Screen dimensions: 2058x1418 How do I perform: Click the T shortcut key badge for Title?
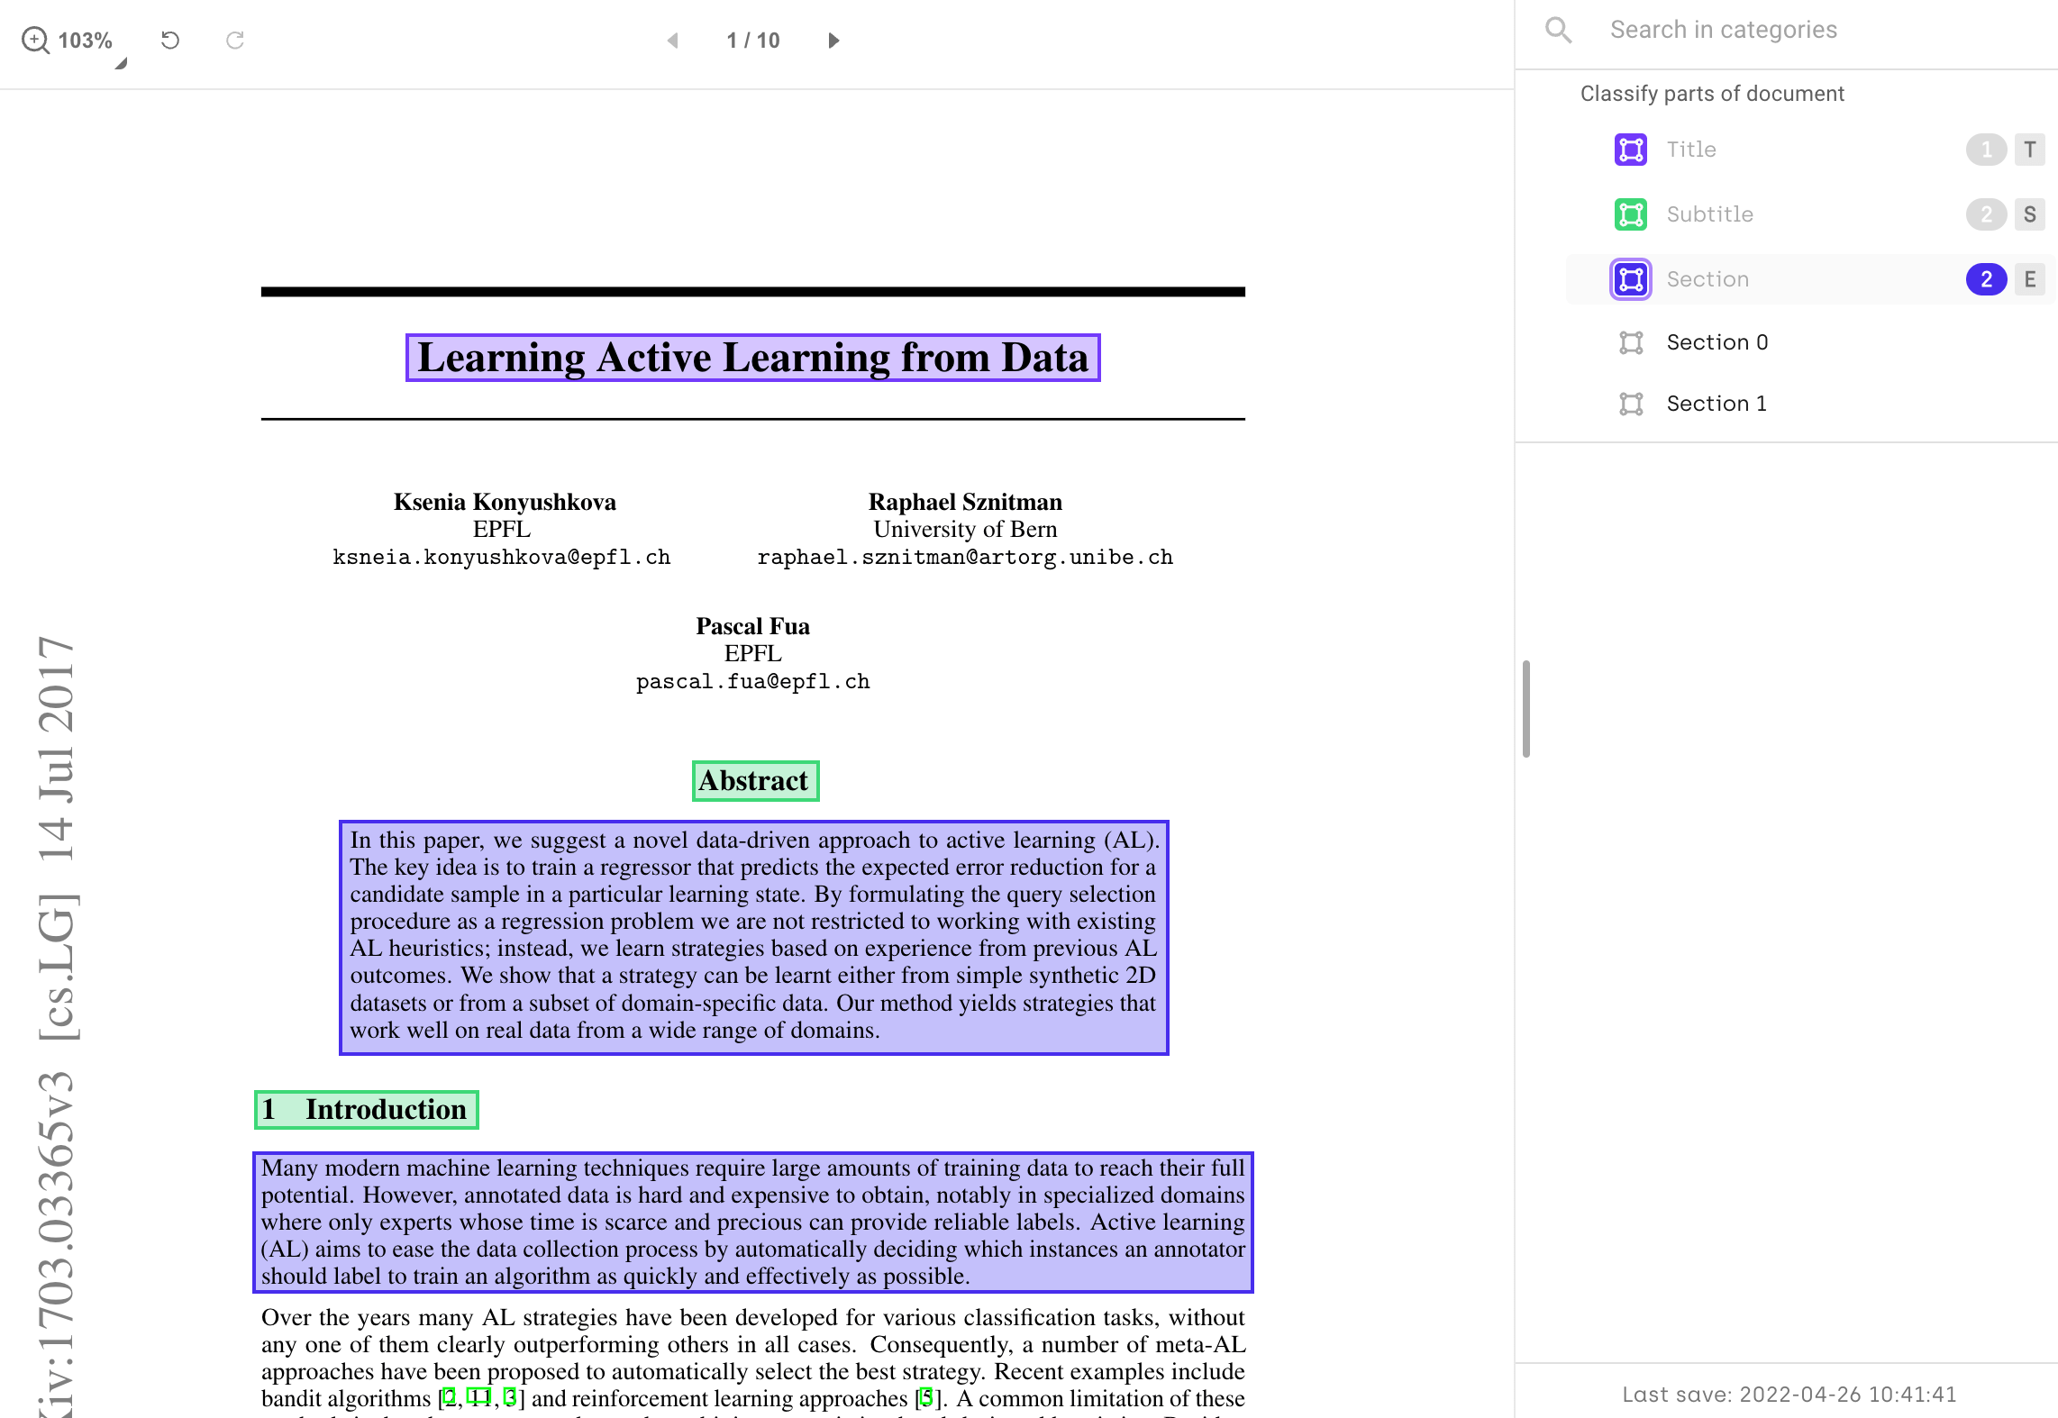pos(2029,150)
